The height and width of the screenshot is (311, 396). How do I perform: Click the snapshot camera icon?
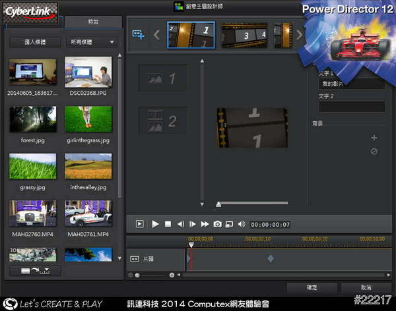tap(217, 224)
